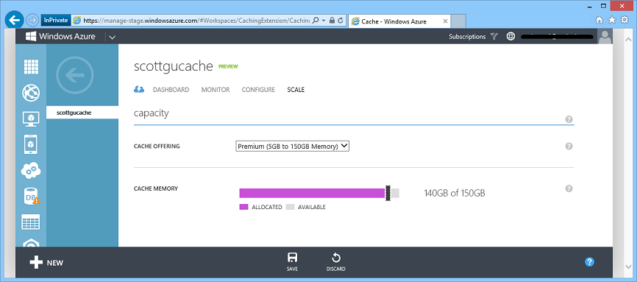
Task: Open Storage table icon in sidebar
Action: pyautogui.click(x=31, y=222)
